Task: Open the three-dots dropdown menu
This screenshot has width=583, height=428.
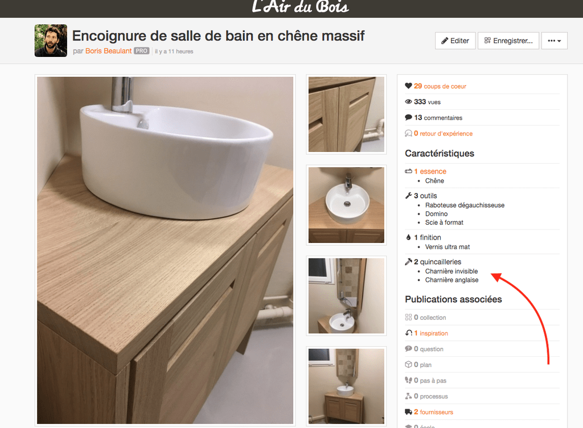Action: point(555,41)
